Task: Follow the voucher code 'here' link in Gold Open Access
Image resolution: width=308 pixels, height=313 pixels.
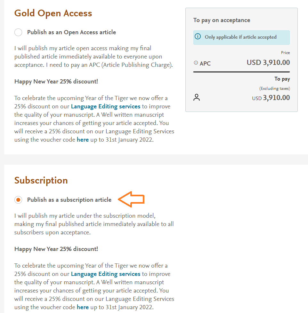Action: (83, 140)
